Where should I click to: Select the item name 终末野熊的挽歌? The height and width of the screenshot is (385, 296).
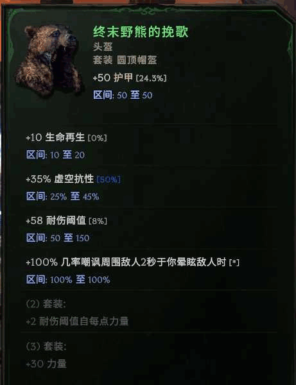[141, 32]
